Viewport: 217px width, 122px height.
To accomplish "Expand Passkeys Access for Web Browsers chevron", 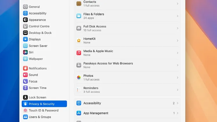I will click(177, 65).
